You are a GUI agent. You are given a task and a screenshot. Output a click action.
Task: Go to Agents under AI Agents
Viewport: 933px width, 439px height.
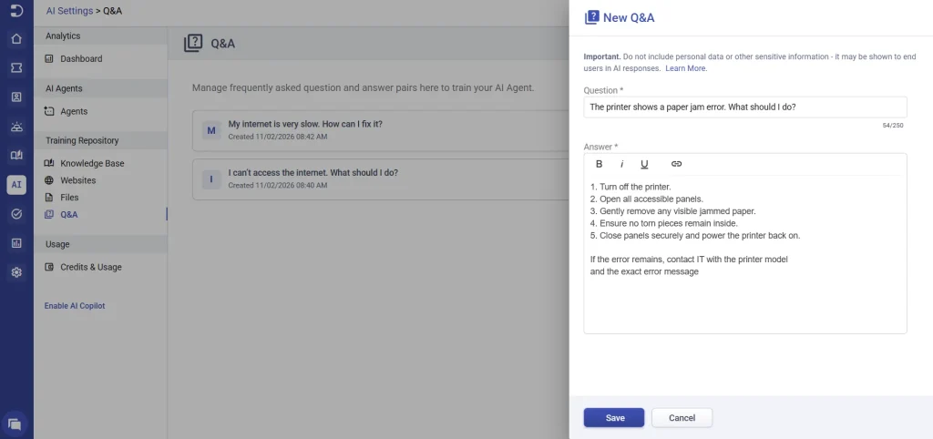click(x=74, y=111)
